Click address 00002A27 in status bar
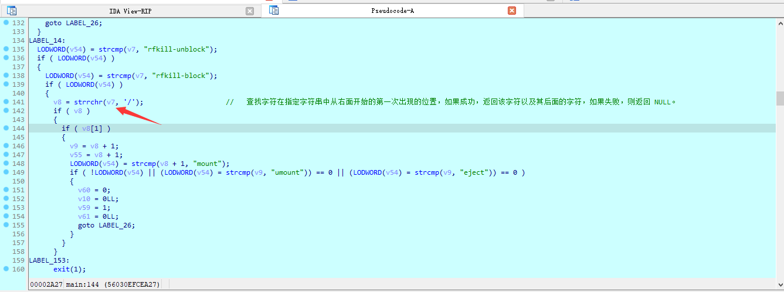This screenshot has width=784, height=292. pyautogui.click(x=46, y=285)
